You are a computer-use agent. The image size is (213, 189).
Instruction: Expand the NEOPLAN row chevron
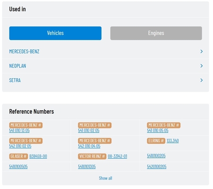(202, 66)
